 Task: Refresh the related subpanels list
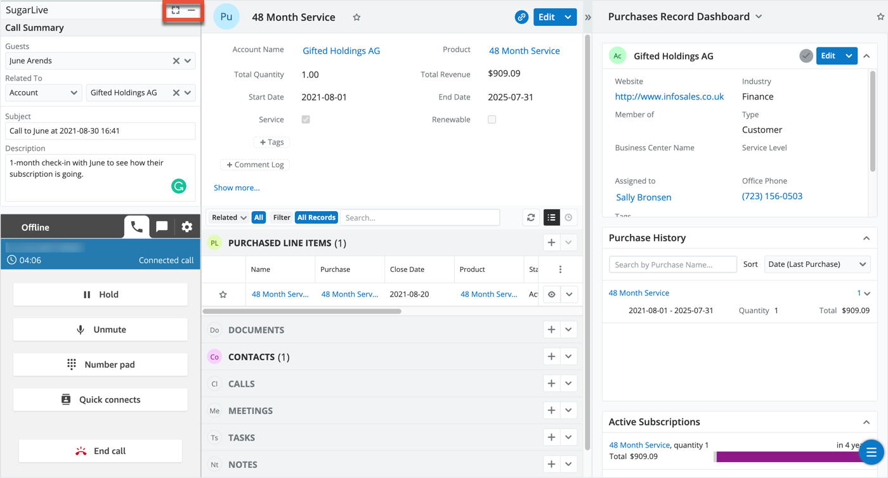[531, 217]
